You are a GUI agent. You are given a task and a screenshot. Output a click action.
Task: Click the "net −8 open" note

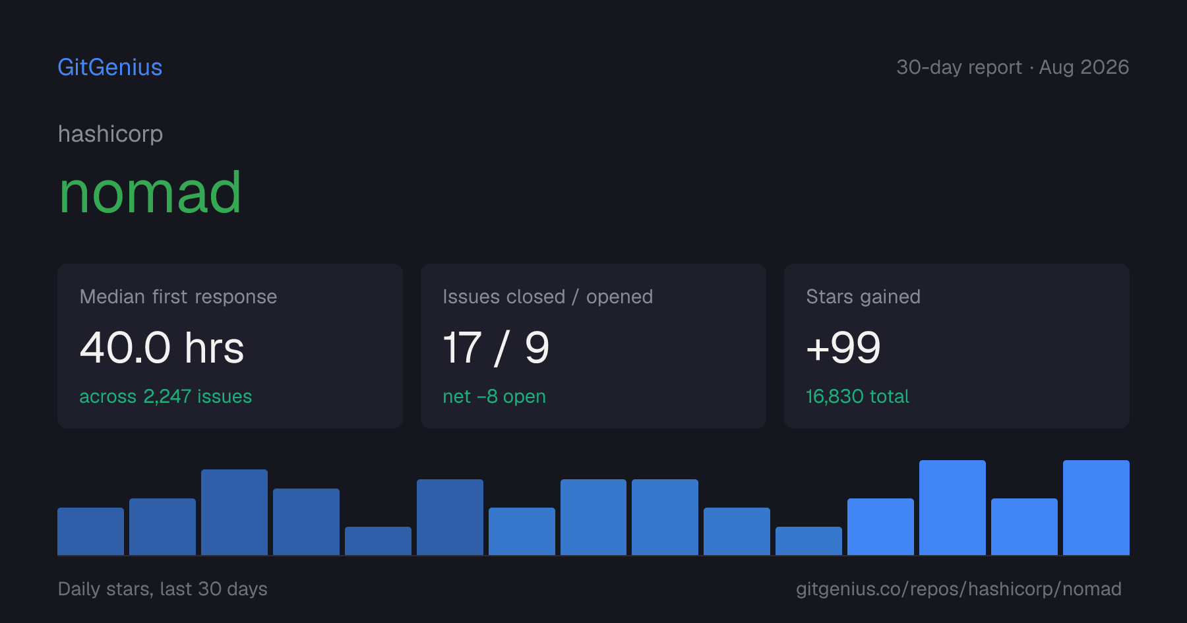point(494,396)
